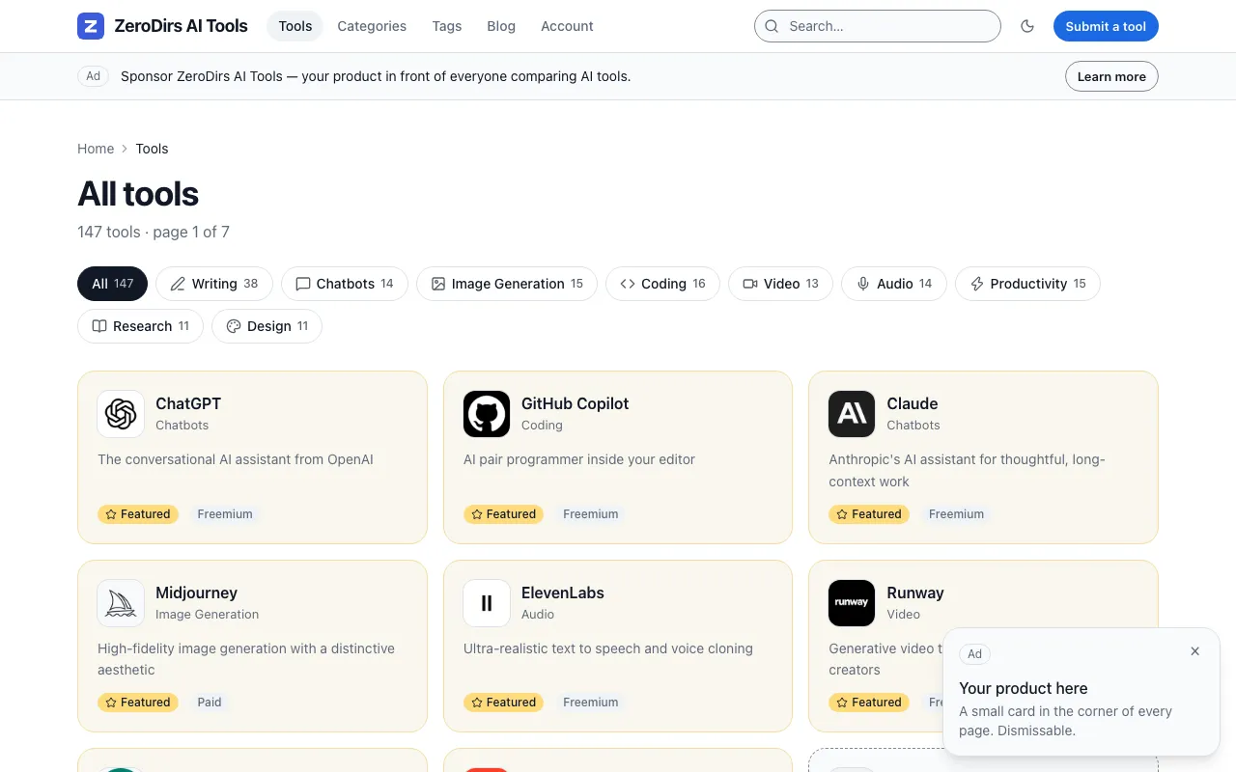1236x772 pixels.
Task: Click Coding label under GitHub Copilot
Action: point(542,425)
